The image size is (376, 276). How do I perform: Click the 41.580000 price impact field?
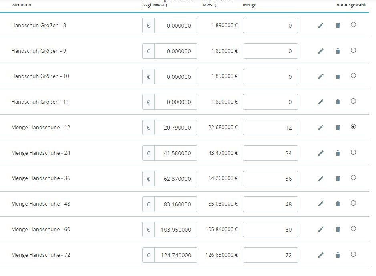[175, 153]
